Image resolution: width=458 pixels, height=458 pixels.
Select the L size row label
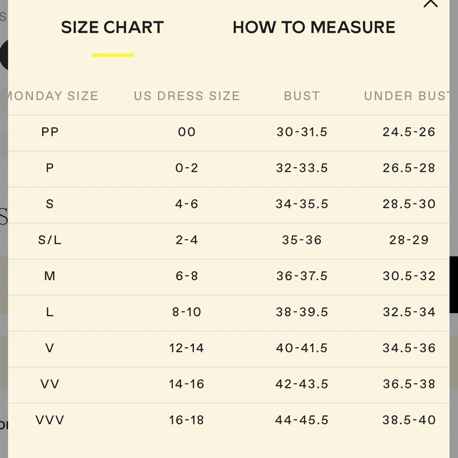point(50,312)
